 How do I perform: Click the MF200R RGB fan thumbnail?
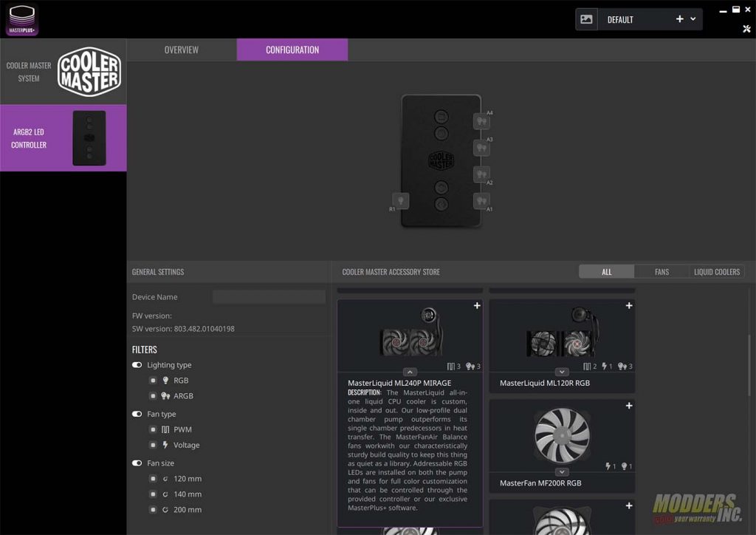click(x=562, y=435)
